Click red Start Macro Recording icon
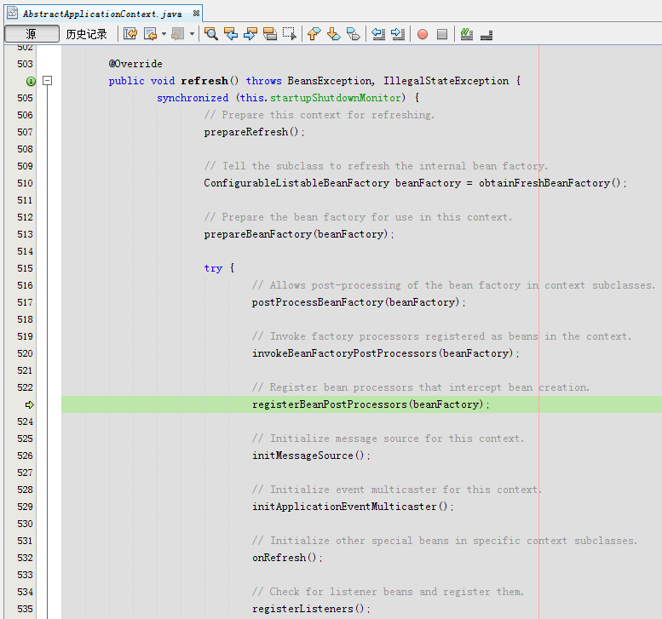 coord(423,34)
